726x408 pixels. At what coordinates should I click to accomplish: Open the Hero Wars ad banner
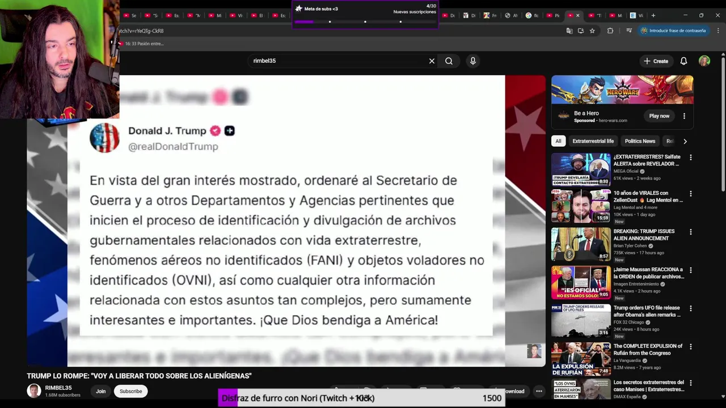[622, 90]
